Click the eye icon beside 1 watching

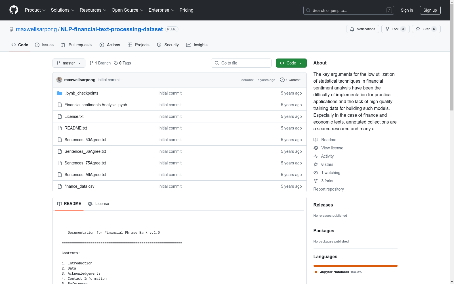(316, 173)
